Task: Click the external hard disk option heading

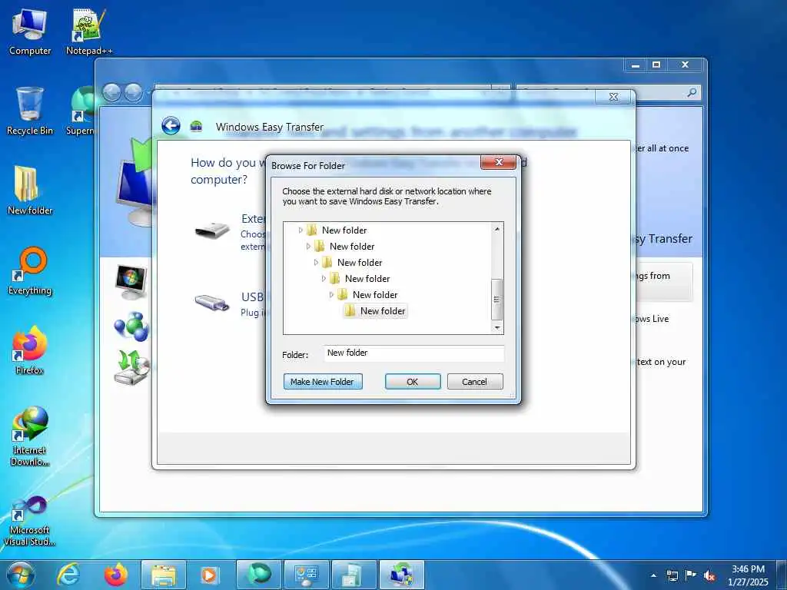Action: [254, 219]
